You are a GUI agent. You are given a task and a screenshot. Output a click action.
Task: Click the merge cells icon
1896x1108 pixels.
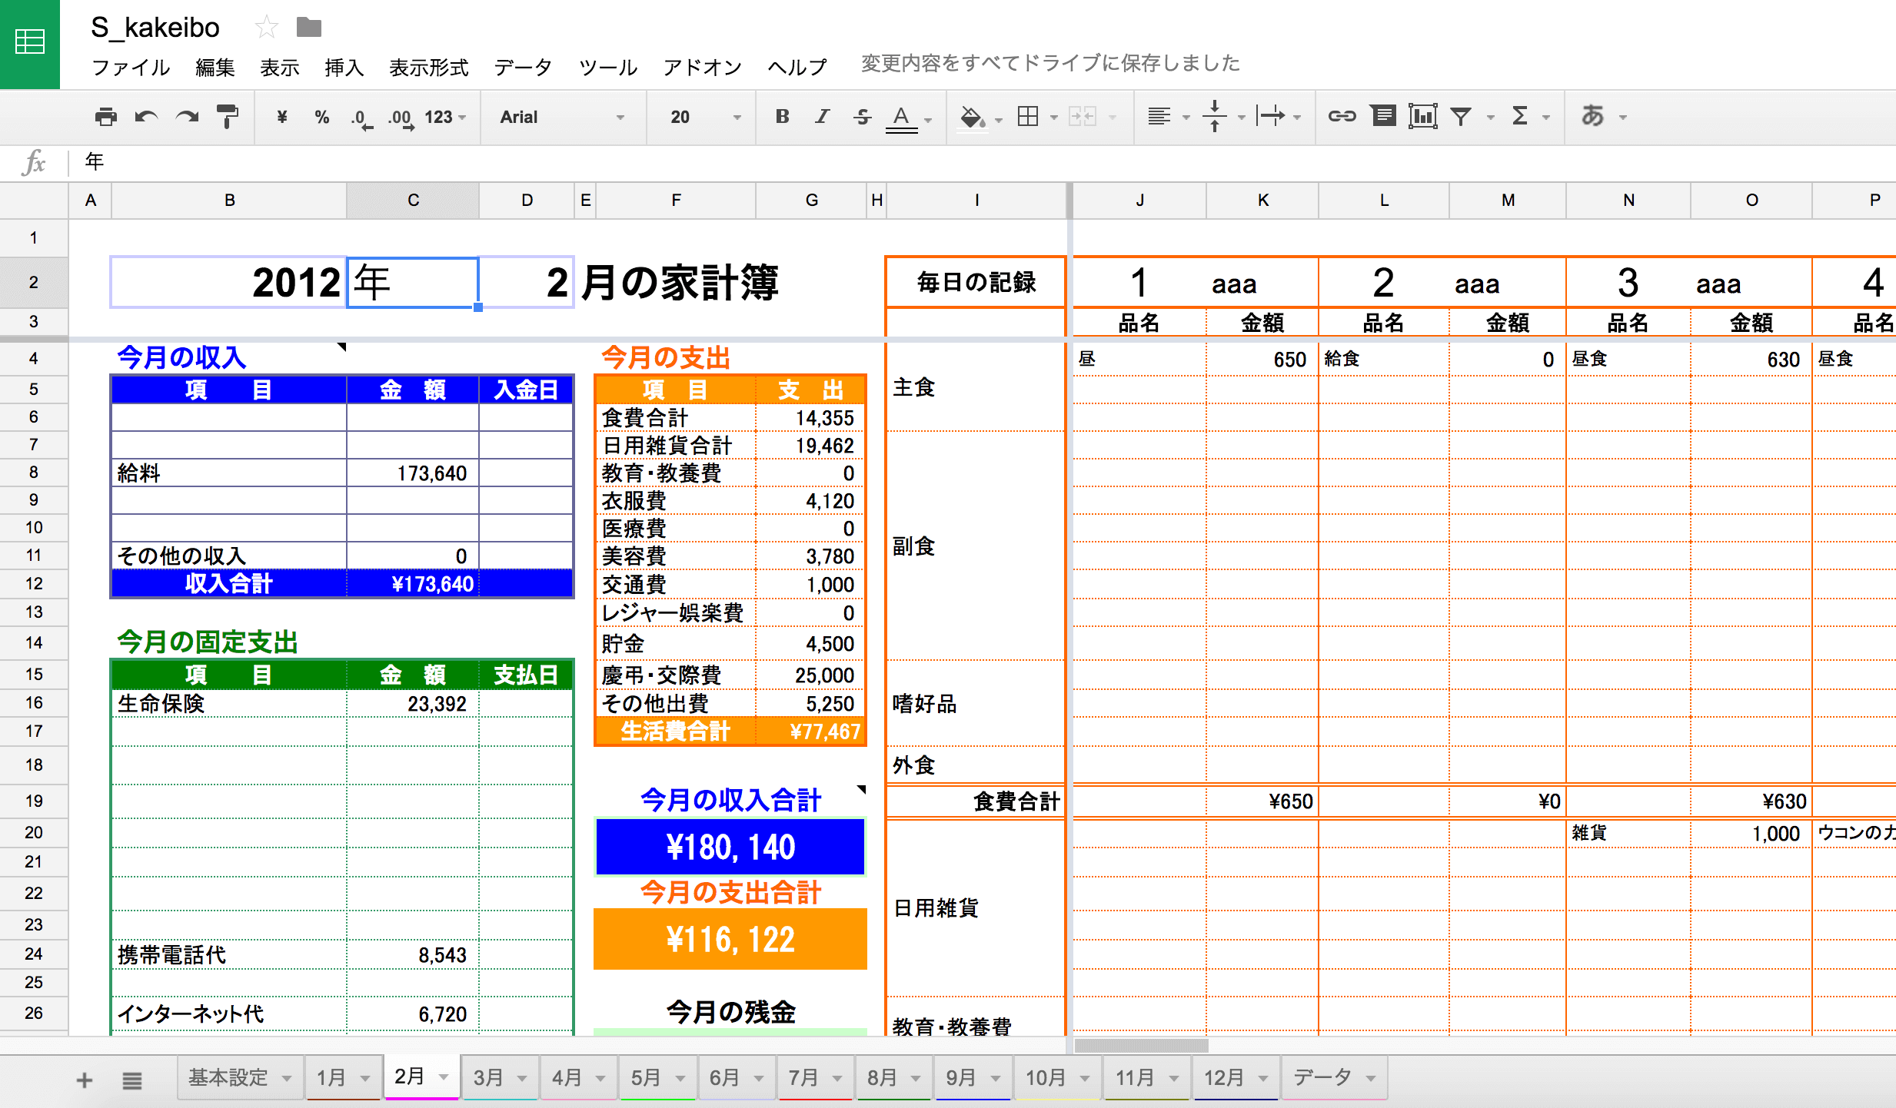pos(1083,117)
